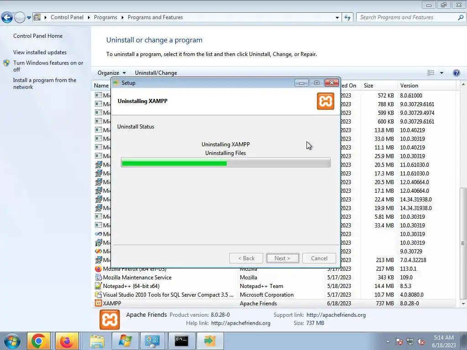Viewport: 467px width, 350px height.
Task: Click the large Apache Friends icon in details pane
Action: tap(109, 319)
